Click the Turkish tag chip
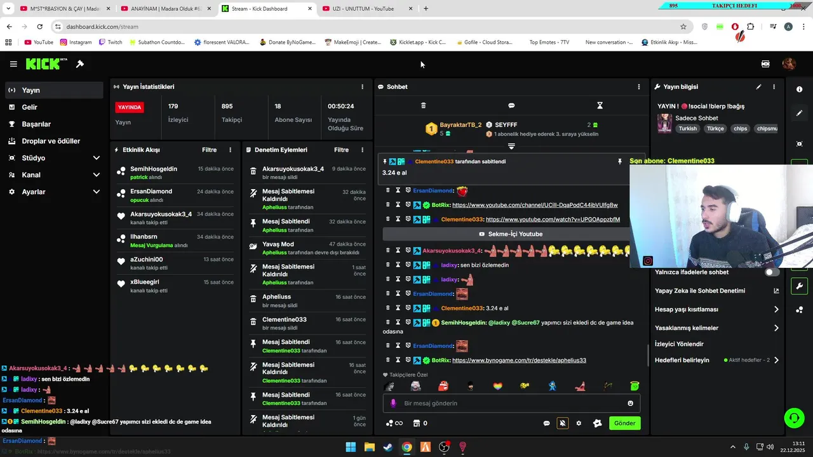The image size is (813, 457). [687, 129]
